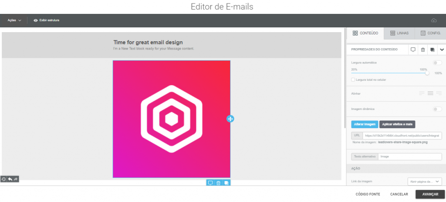Switch to the Linhas tab
Viewport: 446px width, 202px height.
coord(399,33)
